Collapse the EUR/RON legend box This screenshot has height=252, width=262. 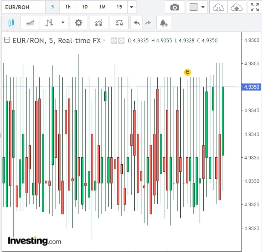click(x=7, y=40)
